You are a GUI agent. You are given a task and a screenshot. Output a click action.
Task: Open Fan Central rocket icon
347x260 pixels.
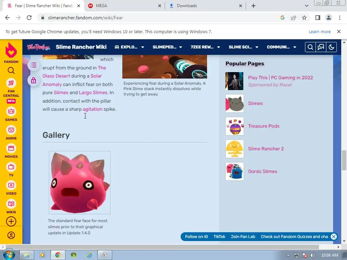click(11, 83)
